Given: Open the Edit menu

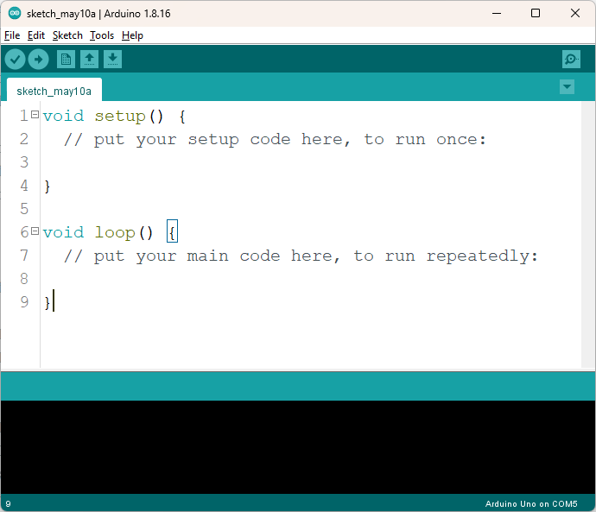Looking at the screenshot, I should point(36,35).
